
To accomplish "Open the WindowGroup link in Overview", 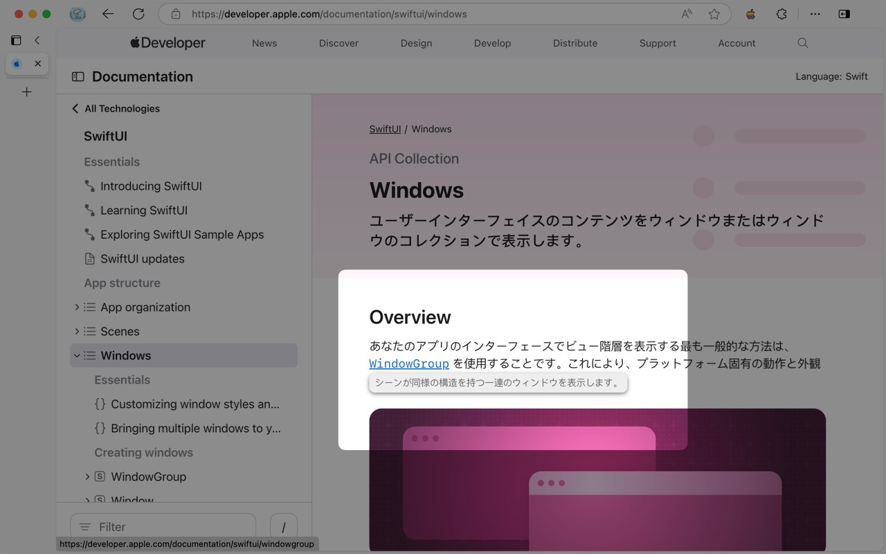I will (409, 364).
